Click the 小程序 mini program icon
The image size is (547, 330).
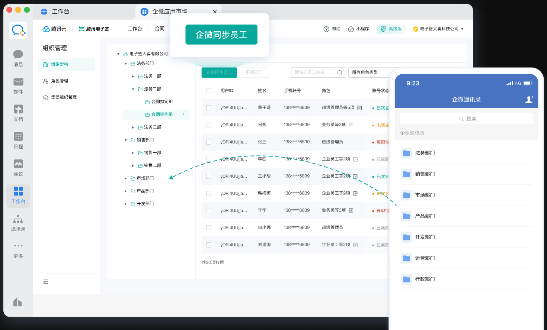(351, 29)
